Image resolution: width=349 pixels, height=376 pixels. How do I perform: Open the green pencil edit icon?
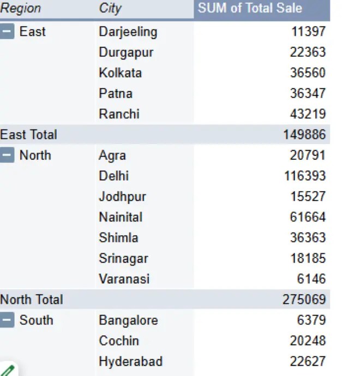click(x=8, y=370)
